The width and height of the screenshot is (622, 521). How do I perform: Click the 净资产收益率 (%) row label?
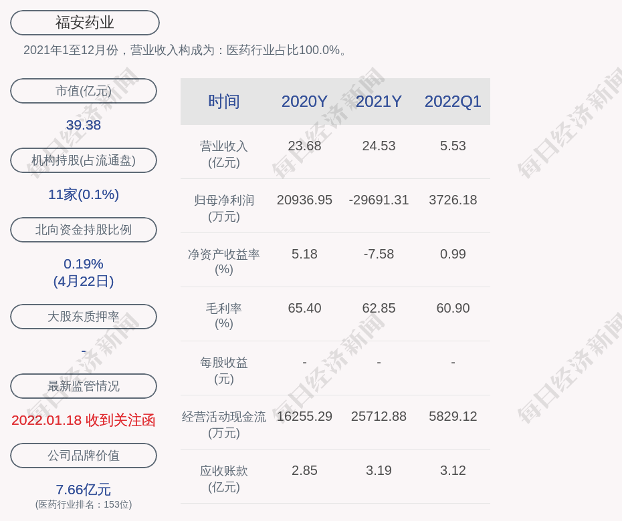(224, 262)
